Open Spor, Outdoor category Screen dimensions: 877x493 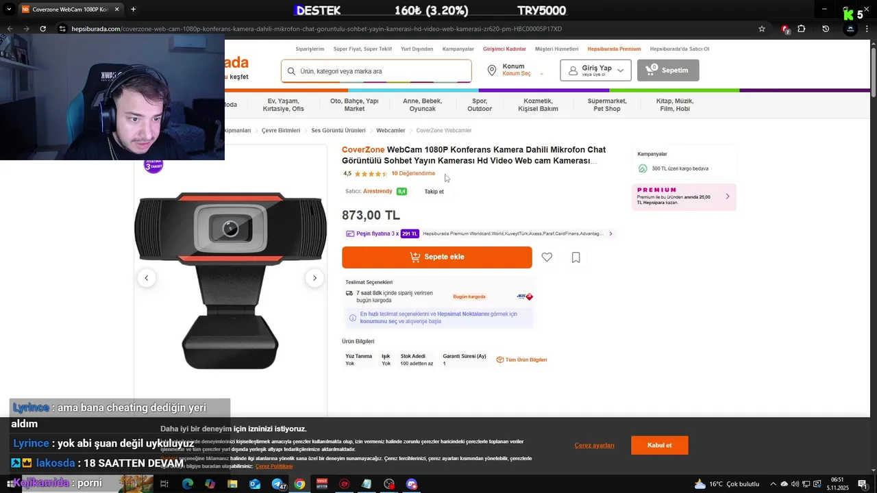point(480,105)
